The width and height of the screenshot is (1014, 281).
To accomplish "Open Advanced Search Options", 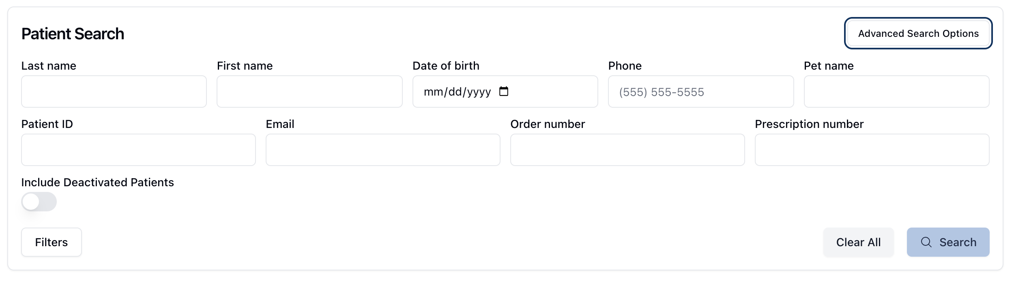I will pos(918,34).
